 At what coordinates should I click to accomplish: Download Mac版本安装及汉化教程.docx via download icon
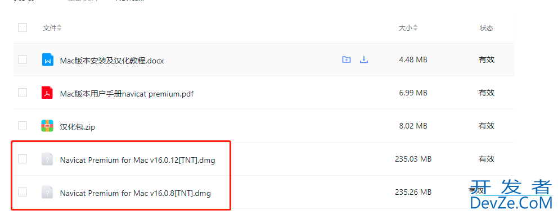coord(364,60)
